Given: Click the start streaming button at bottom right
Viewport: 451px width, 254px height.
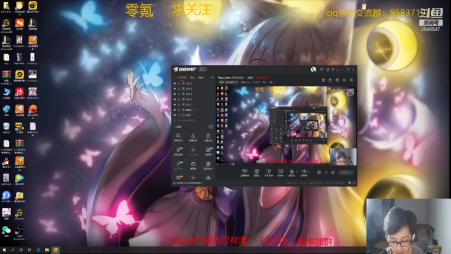Looking at the screenshot, I should click(x=346, y=173).
